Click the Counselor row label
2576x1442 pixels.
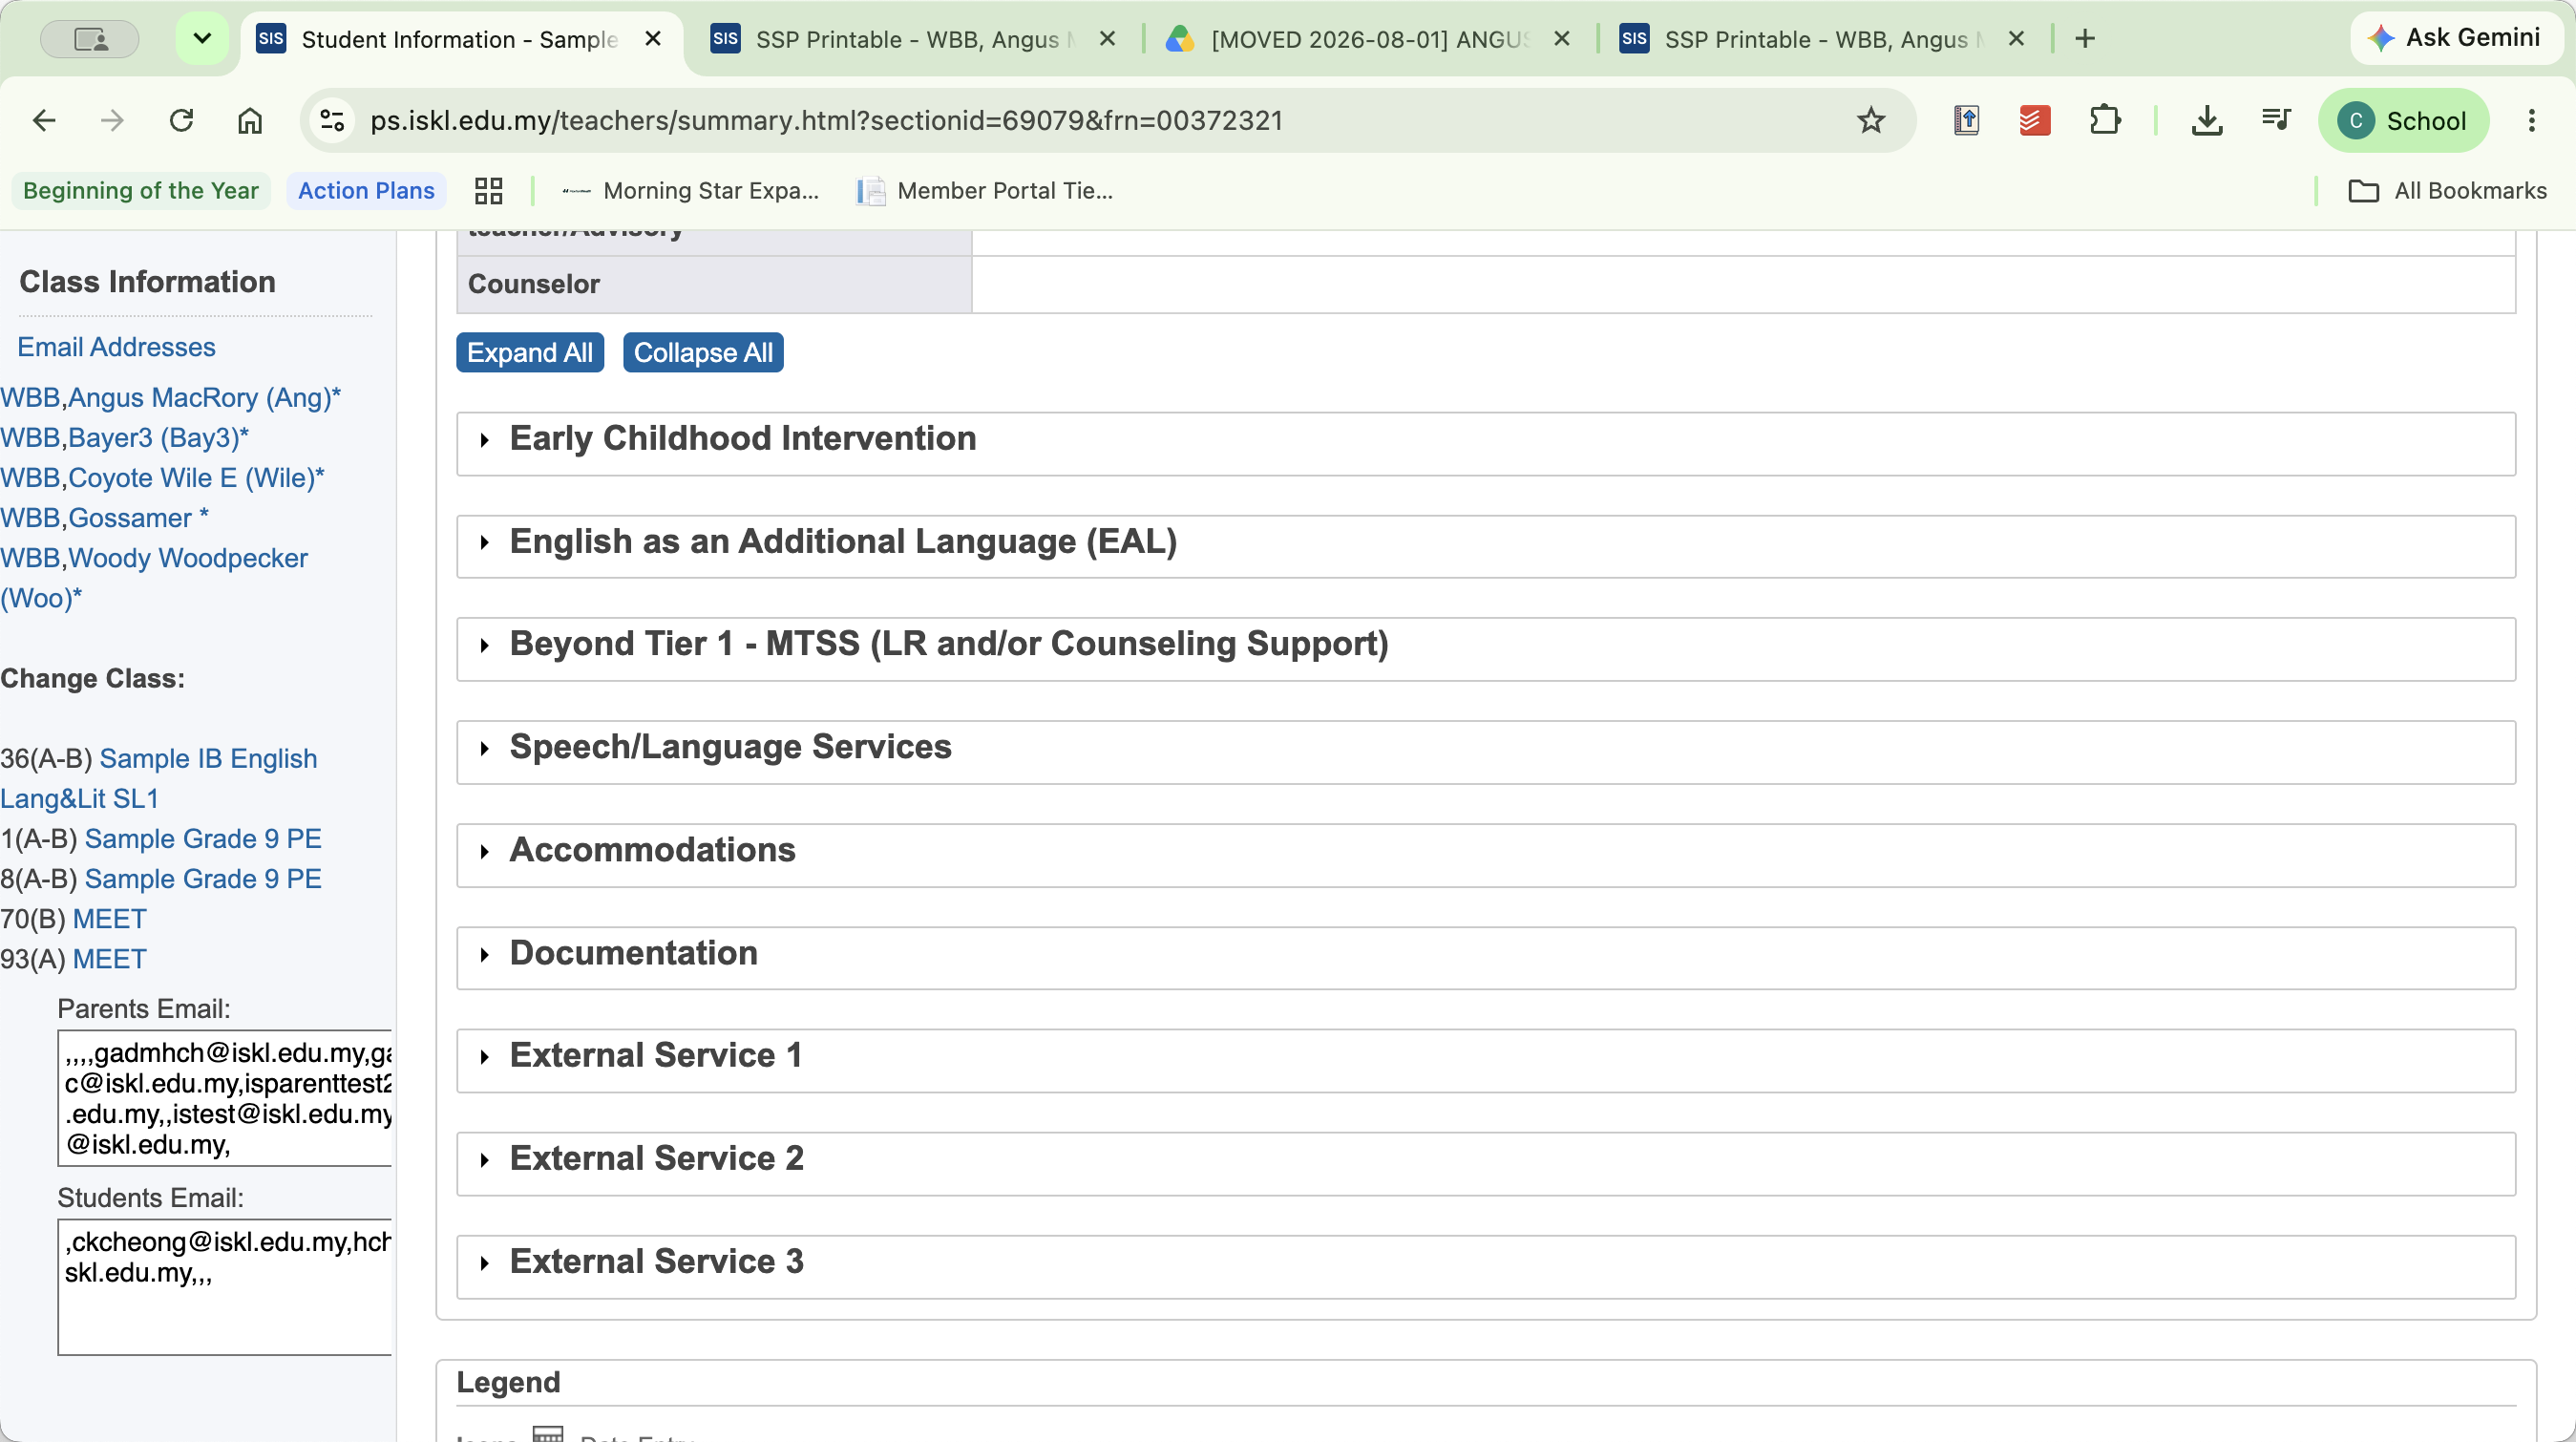(x=534, y=284)
